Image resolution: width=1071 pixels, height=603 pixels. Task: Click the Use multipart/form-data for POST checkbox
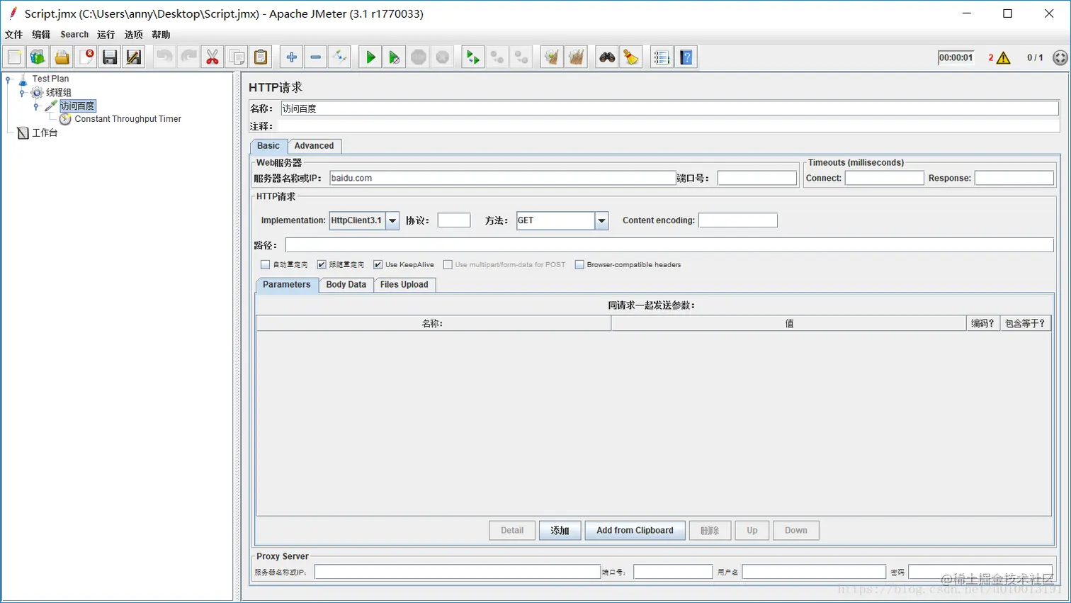[x=448, y=264]
